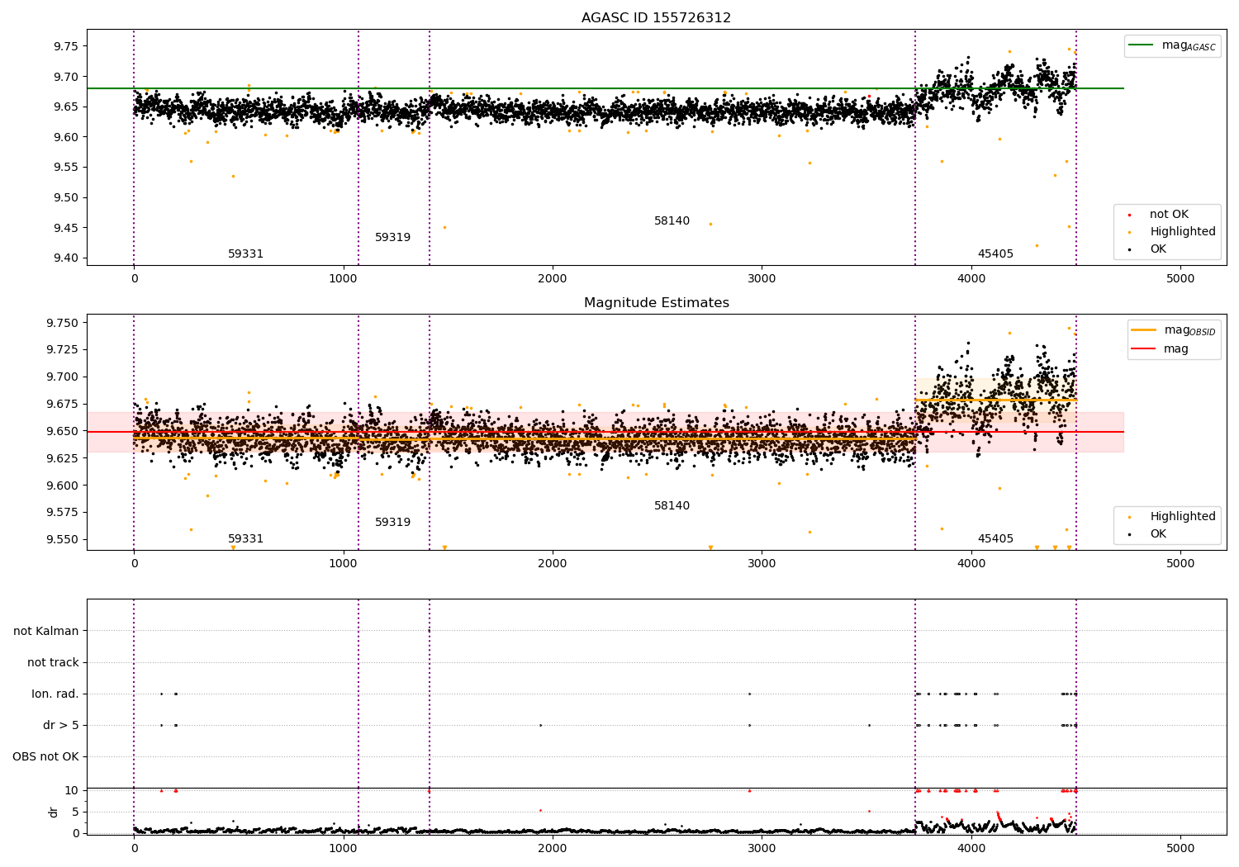This screenshot has height=867, width=1239.
Task: Click the 'not Kalman' axis label
Action: tap(46, 632)
